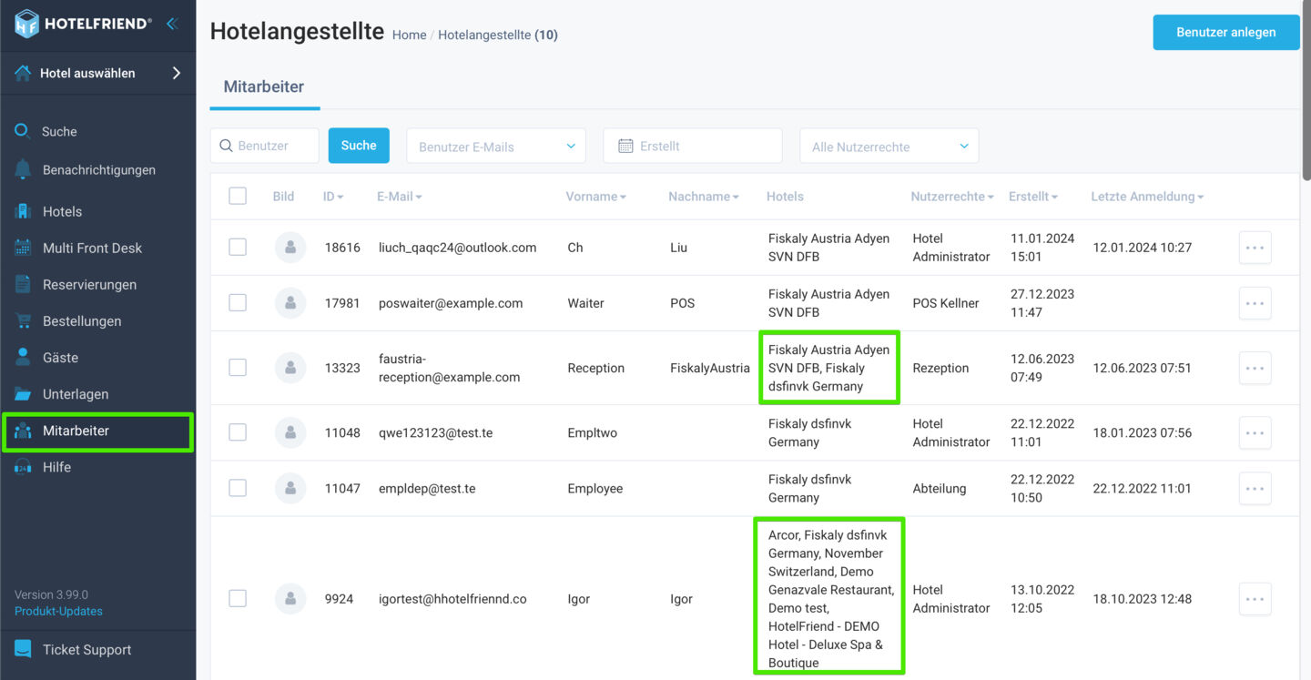Select the Mitarbeiter tab
Screen dimensions: 1311x680
pos(264,87)
